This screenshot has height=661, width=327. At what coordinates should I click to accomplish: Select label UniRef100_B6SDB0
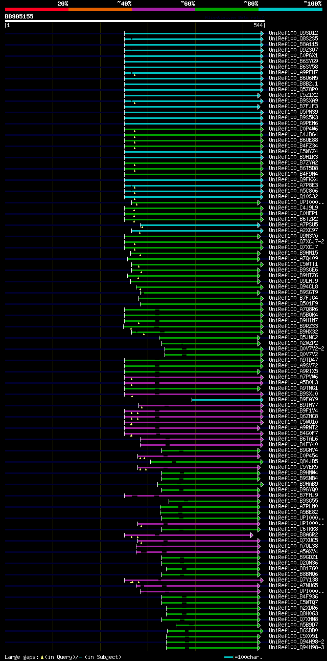[293, 631]
